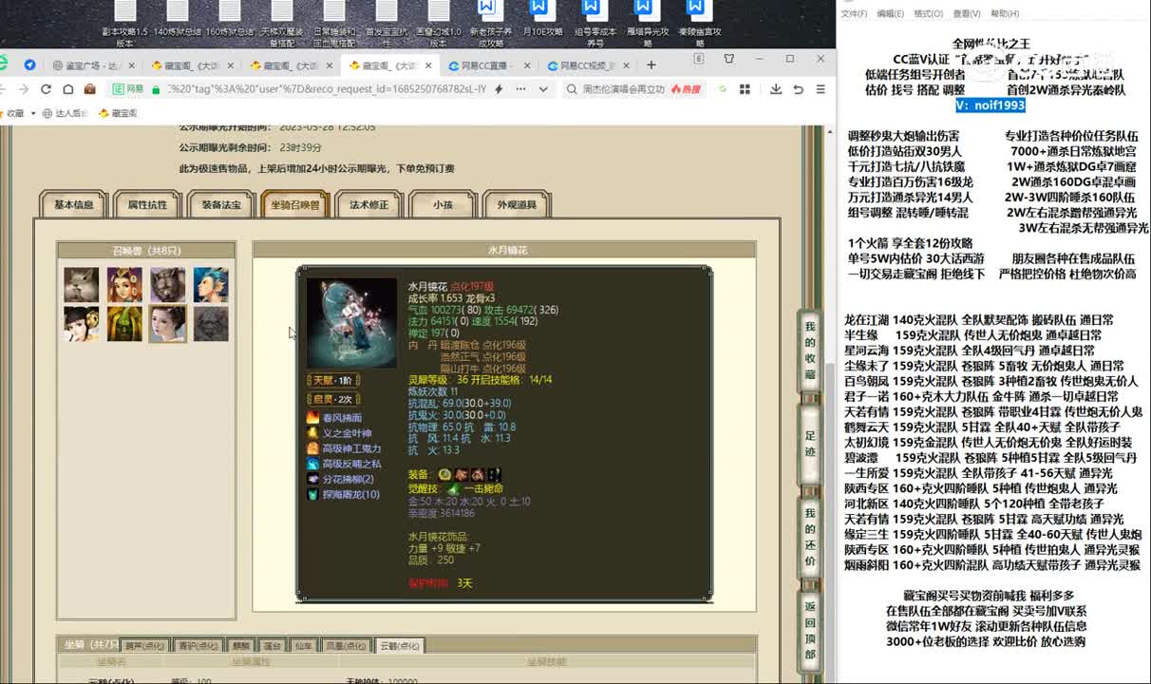Click the 高级神工鬼力 skill icon

[x=312, y=447]
